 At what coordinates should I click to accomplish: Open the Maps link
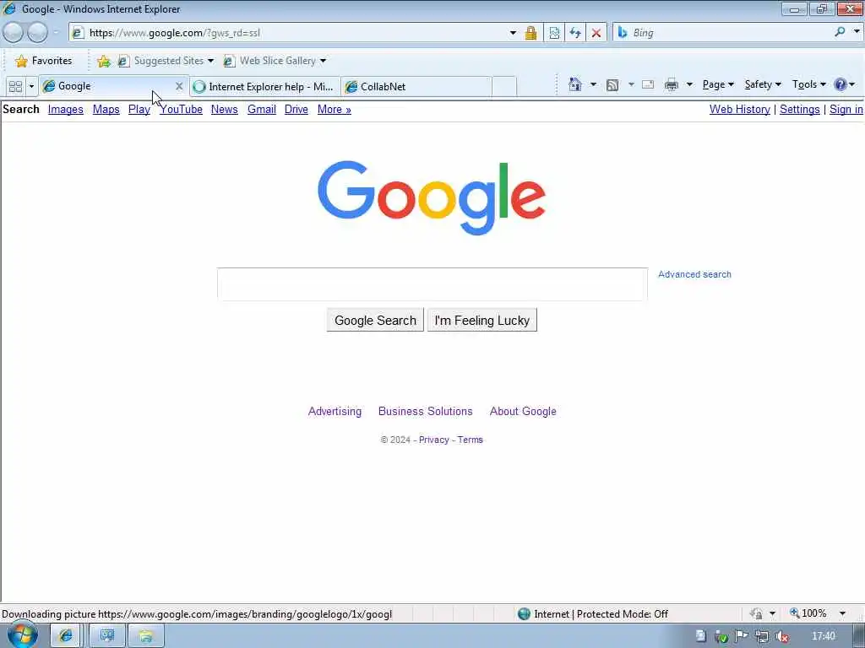tap(106, 109)
